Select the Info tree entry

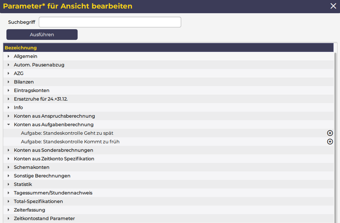(18, 107)
